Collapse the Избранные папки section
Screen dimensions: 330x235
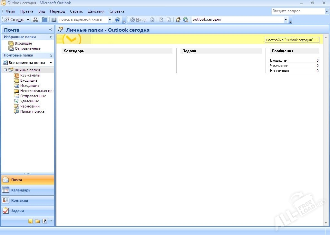(x=51, y=37)
